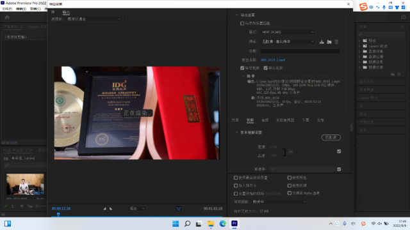410x230 pixels.
Task: Collapse the Basic Video Settings section
Action: pyautogui.click(x=236, y=132)
